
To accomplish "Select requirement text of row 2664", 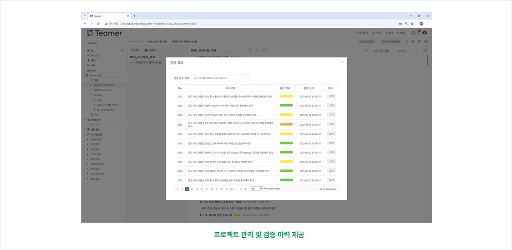I will pos(223,115).
